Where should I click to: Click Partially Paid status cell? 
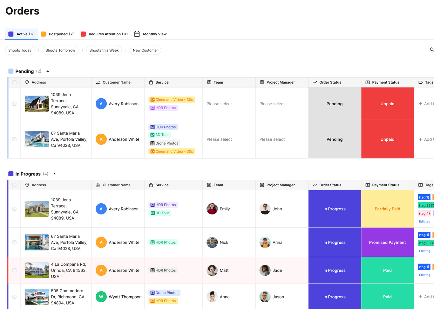pyautogui.click(x=388, y=209)
